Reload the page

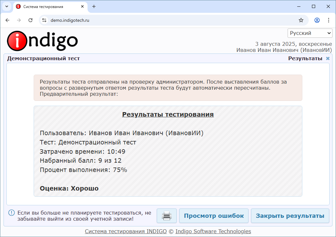pyautogui.click(x=30, y=20)
